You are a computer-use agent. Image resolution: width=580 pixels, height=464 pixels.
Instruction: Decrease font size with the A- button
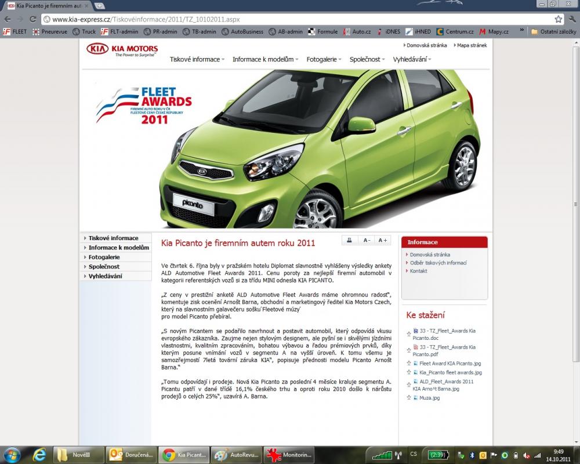367,240
